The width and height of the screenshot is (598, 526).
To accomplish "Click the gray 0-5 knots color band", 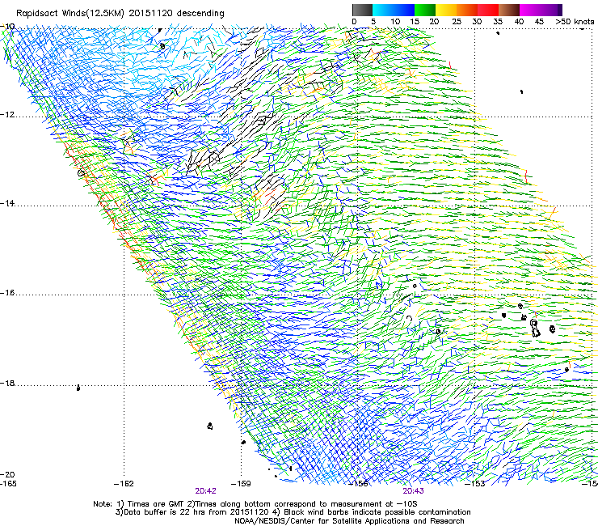I will coord(362,10).
